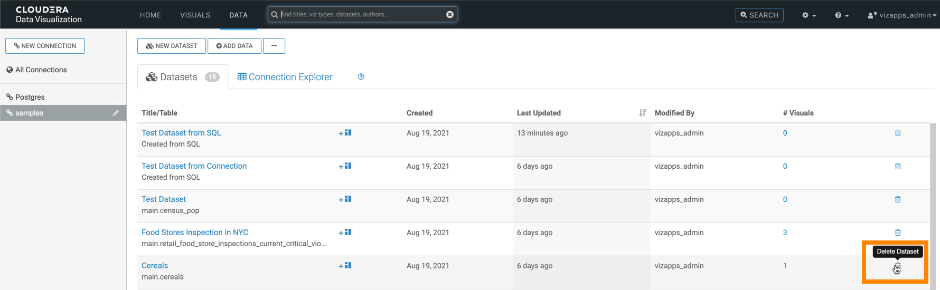Delete the Cereals dataset via trash icon

click(x=897, y=266)
